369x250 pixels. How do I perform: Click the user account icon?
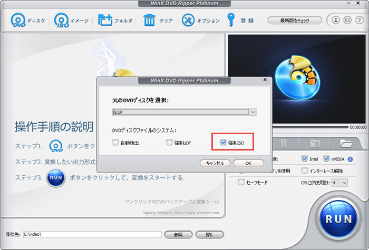tap(336, 20)
